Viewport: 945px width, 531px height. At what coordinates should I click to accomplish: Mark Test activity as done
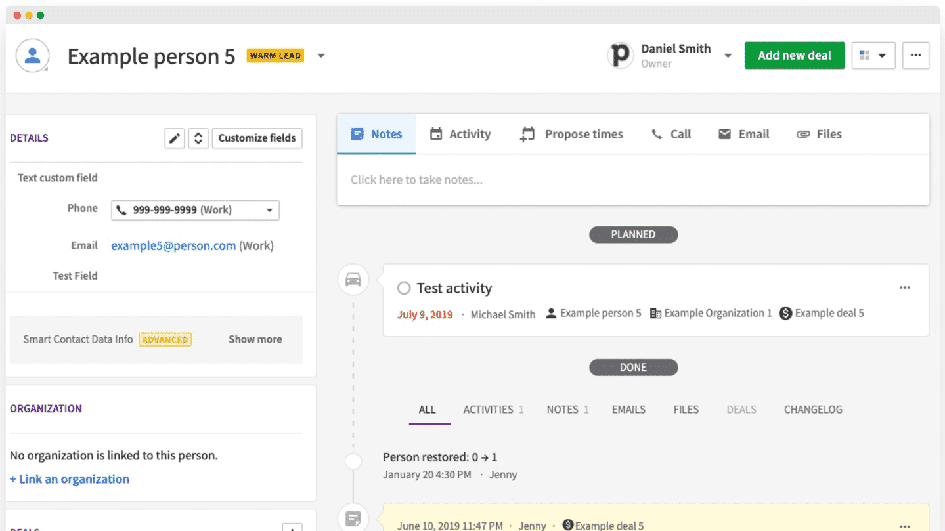tap(404, 288)
